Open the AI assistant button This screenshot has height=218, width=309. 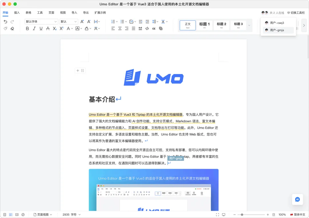pyautogui.click(x=297, y=199)
